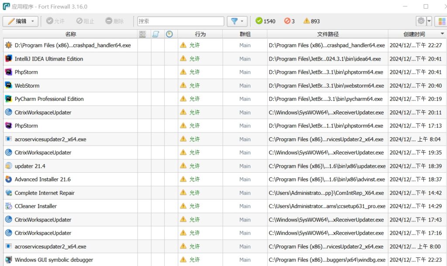This screenshot has height=266, width=447.
Task: Select the crashpad_handler64.exe row icon
Action: (9, 45)
